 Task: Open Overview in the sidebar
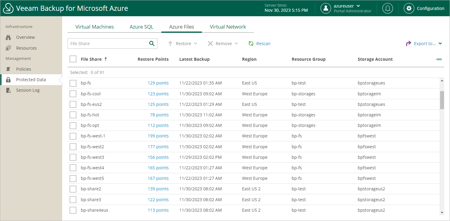pyautogui.click(x=26, y=37)
